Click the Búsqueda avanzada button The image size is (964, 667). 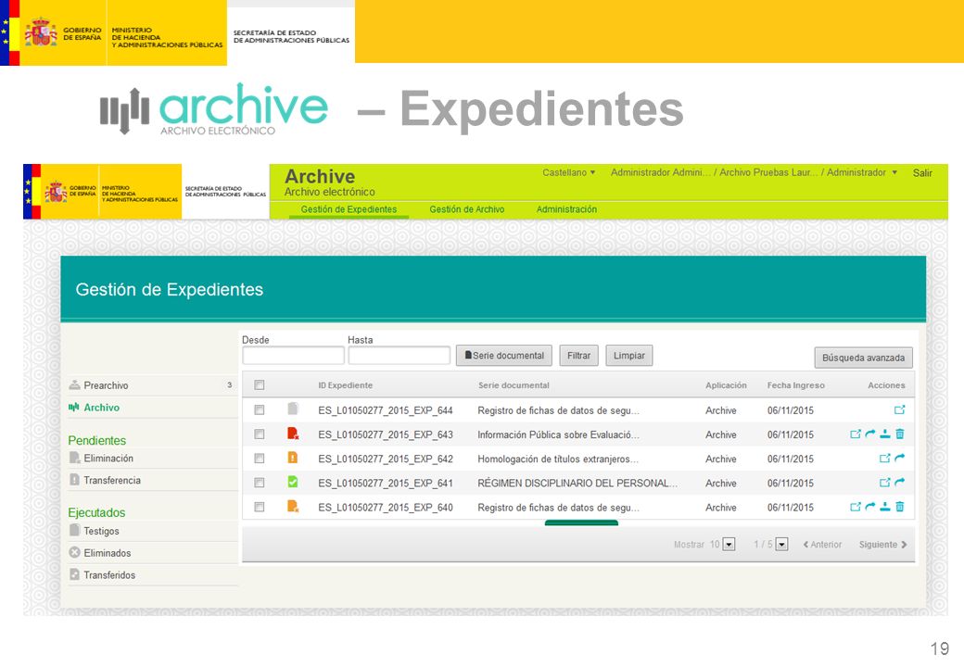click(x=863, y=358)
